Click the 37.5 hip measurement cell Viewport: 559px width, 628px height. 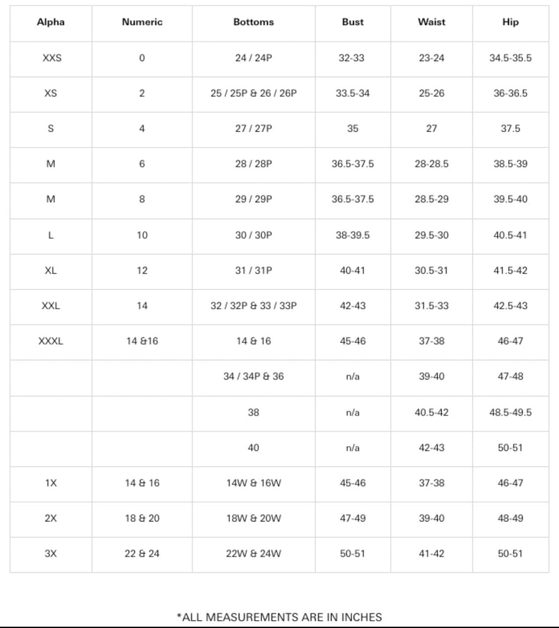tap(511, 129)
